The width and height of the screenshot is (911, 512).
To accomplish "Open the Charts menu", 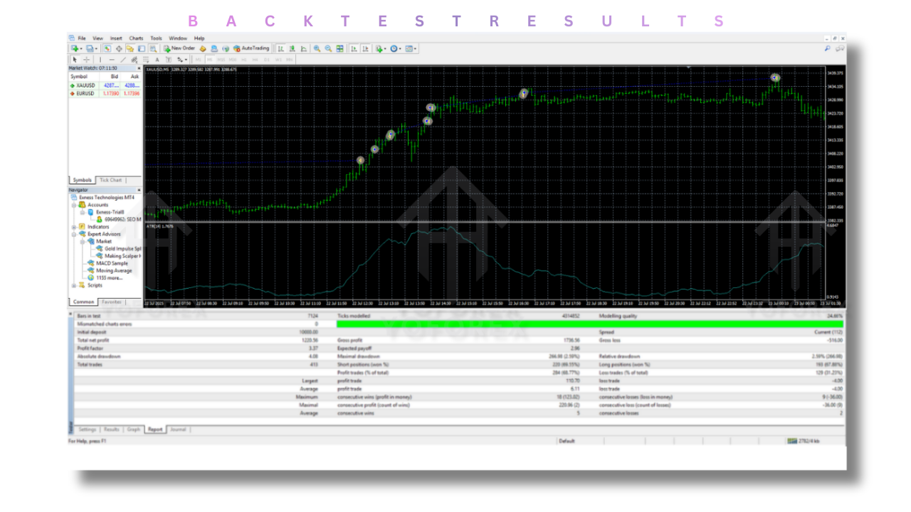I will (x=136, y=38).
